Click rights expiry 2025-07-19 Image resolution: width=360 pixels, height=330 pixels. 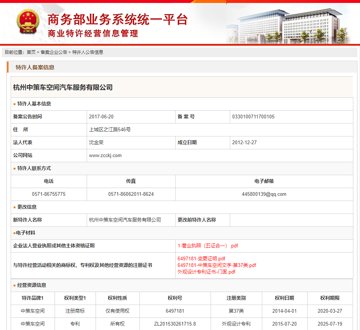pos(330,324)
